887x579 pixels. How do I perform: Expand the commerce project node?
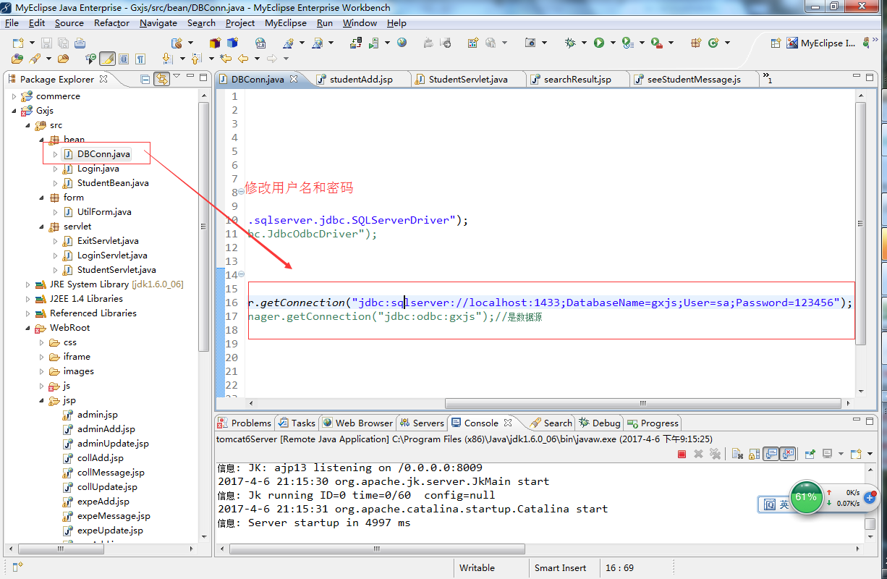coord(14,96)
